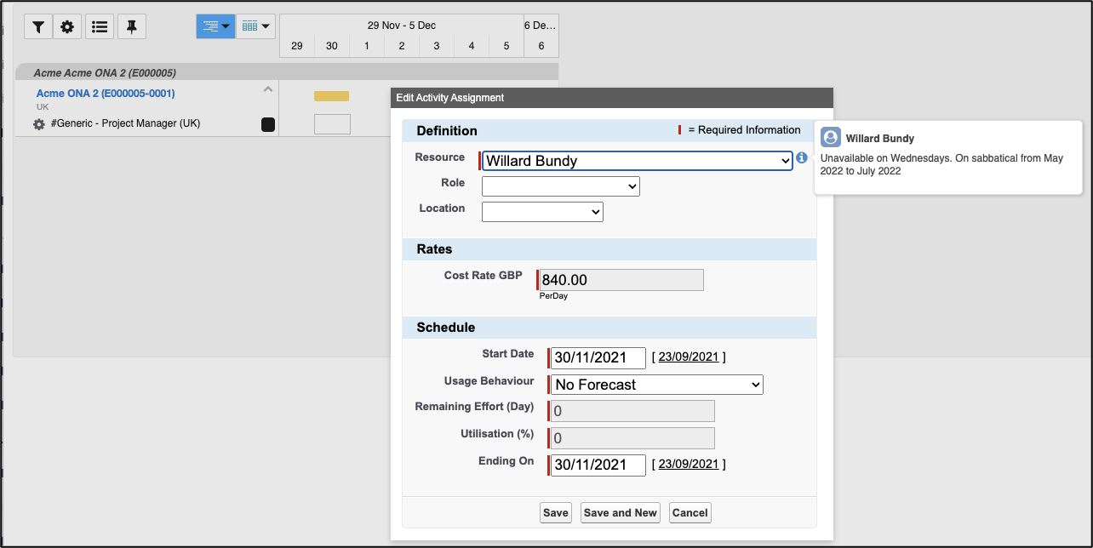The image size is (1093, 548).
Task: Click the Rates section heading
Action: [x=434, y=249]
